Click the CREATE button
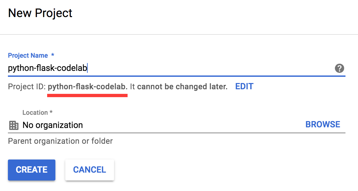 [32, 170]
